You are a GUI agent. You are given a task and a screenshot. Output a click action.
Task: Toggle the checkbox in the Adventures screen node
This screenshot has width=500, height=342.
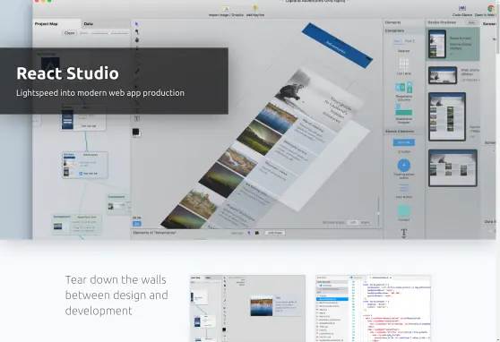(x=81, y=174)
